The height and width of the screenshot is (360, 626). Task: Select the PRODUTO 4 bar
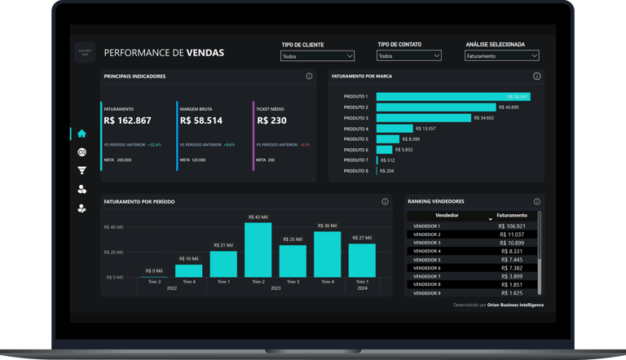pos(395,129)
